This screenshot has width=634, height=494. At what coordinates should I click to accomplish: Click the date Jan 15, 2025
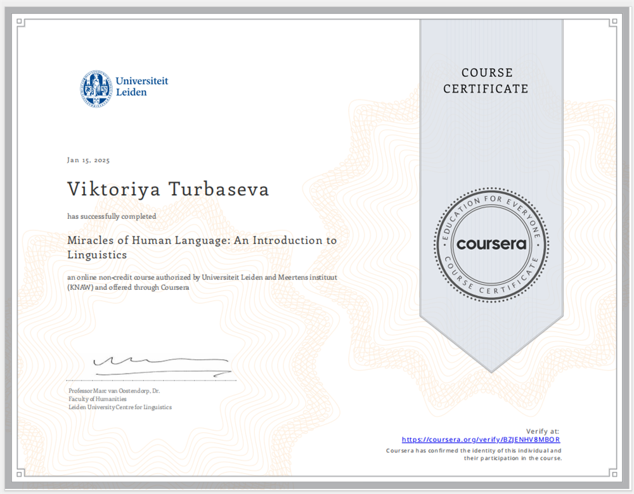pos(88,160)
